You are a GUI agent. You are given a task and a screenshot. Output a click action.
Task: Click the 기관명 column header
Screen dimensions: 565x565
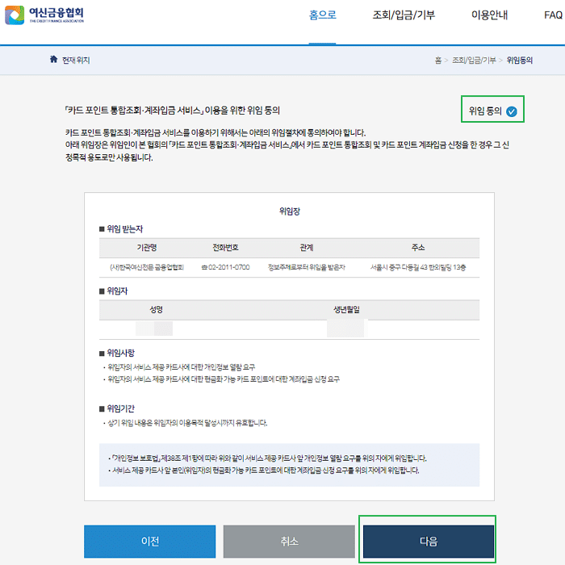click(x=147, y=248)
